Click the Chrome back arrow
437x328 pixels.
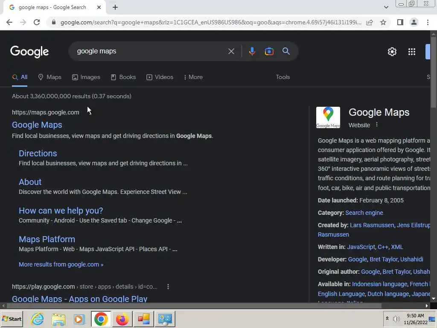(x=9, y=22)
